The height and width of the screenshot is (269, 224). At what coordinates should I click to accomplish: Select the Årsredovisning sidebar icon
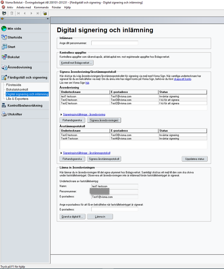4,67
